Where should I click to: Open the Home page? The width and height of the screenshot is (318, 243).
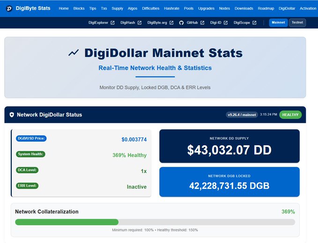pyautogui.click(x=64, y=8)
